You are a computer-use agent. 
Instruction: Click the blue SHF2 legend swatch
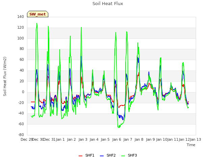(102, 156)
